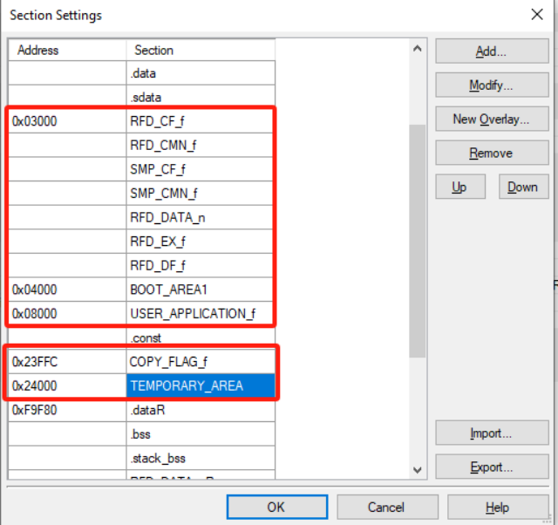Select the USER_APPLICATION_f section

click(x=201, y=314)
